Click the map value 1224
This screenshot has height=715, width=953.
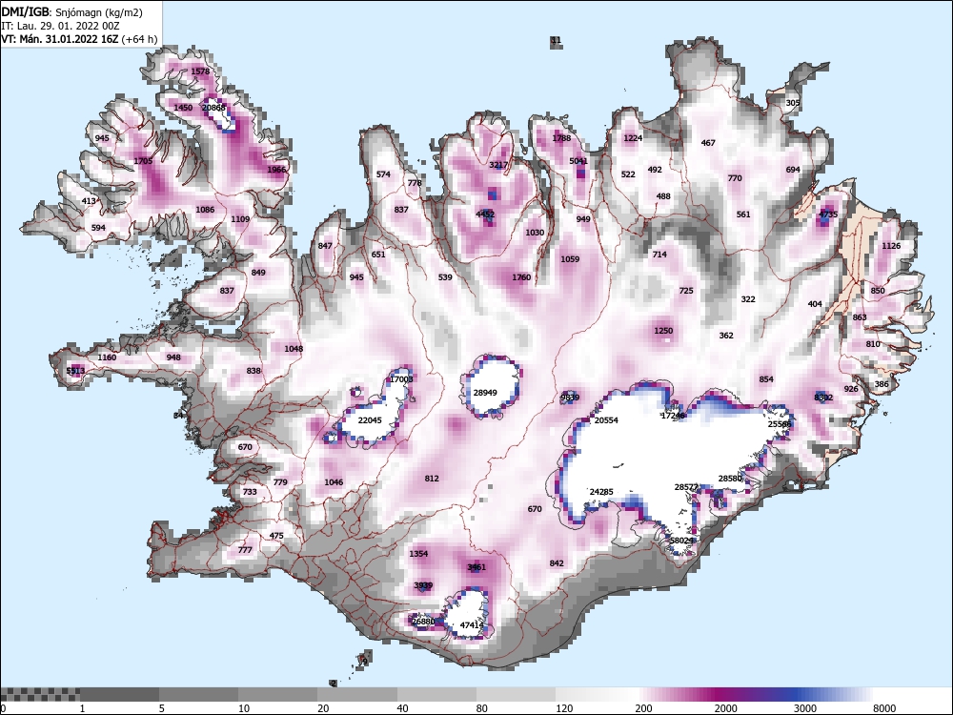point(633,138)
